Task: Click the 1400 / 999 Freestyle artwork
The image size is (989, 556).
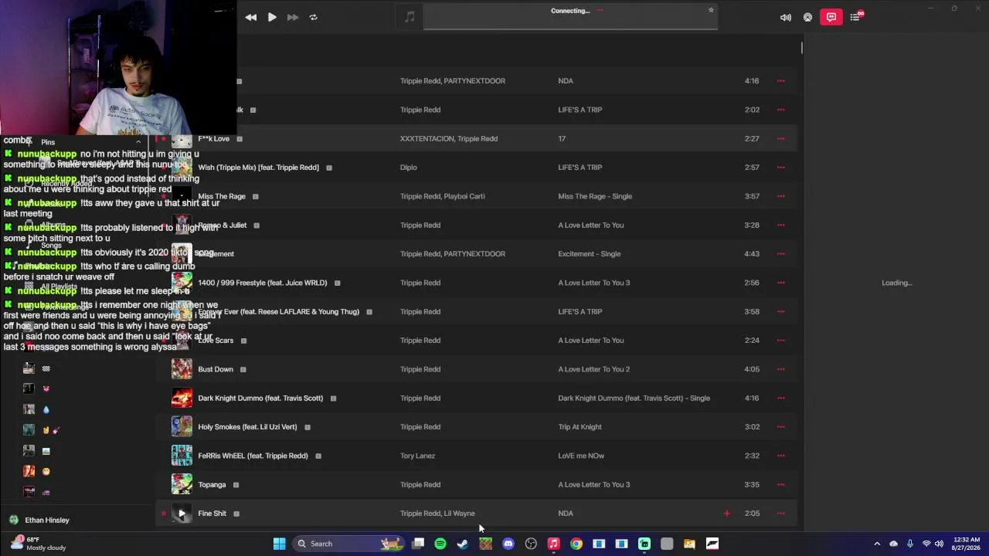Action: pos(182,283)
